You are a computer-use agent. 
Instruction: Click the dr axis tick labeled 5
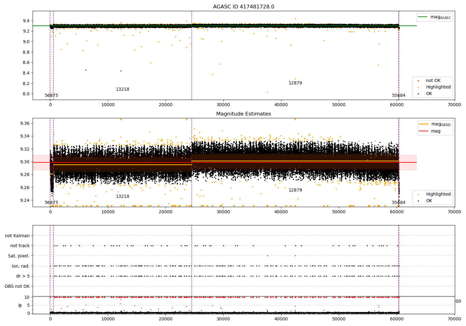[x=29, y=305]
